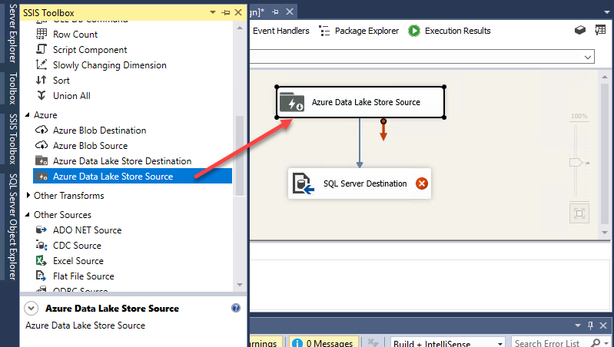The image size is (614, 347).
Task: Expand the Other Transforms group
Action: coord(28,195)
